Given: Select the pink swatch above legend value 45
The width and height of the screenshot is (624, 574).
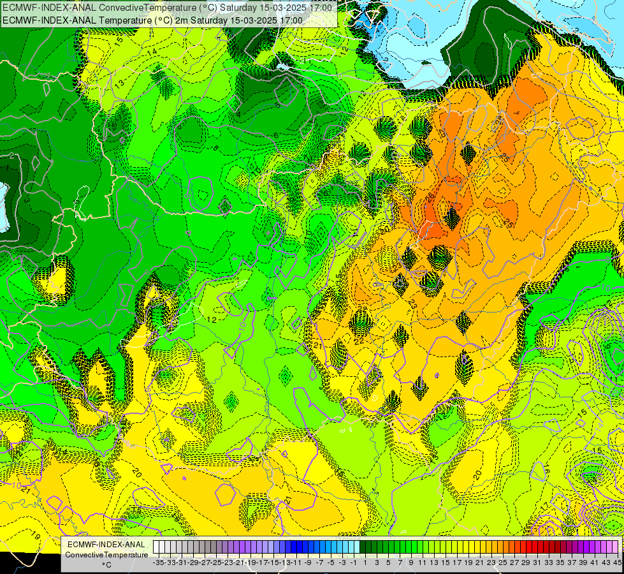Looking at the screenshot, I should (x=615, y=547).
